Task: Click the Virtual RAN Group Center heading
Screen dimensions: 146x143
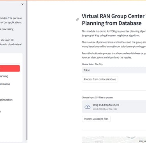Action: pos(114,16)
